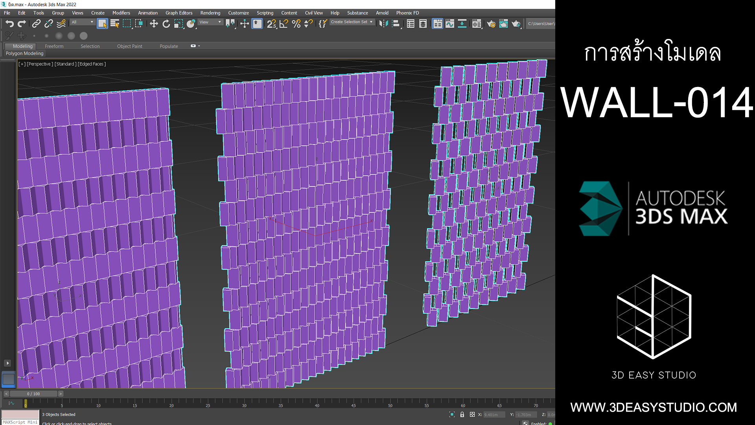Click the Polygon Modeling panel button
This screenshot has width=755, height=425.
point(24,53)
